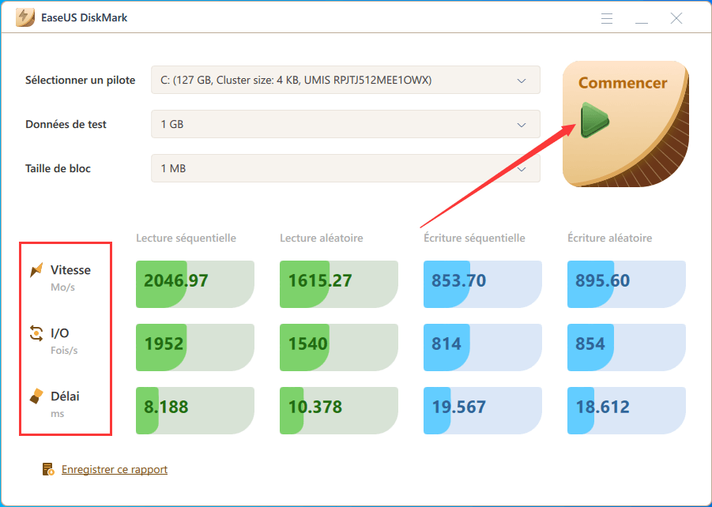Select the 2046.97 sequential read speed
This screenshot has height=507, width=712.
click(x=195, y=284)
